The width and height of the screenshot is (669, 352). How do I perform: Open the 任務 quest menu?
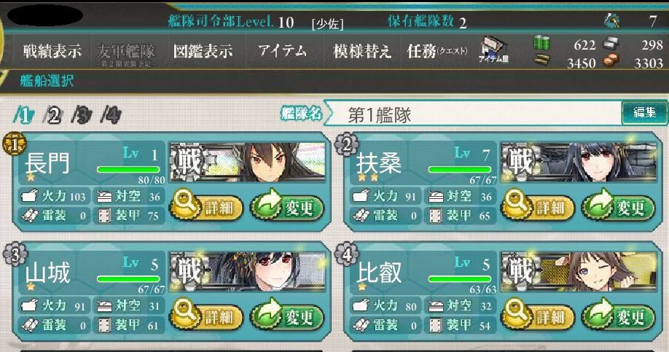point(437,51)
